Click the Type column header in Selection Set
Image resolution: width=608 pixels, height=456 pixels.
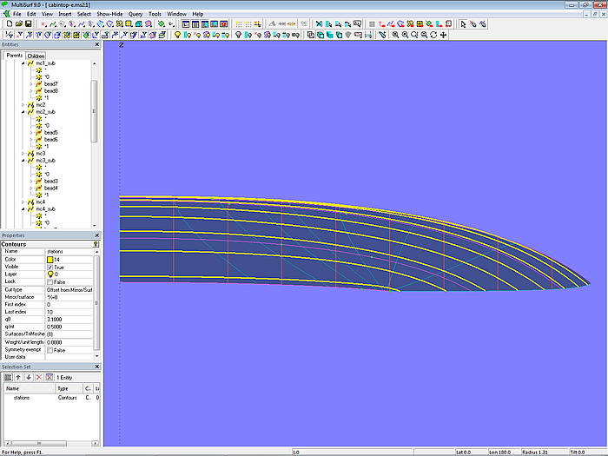click(x=63, y=388)
